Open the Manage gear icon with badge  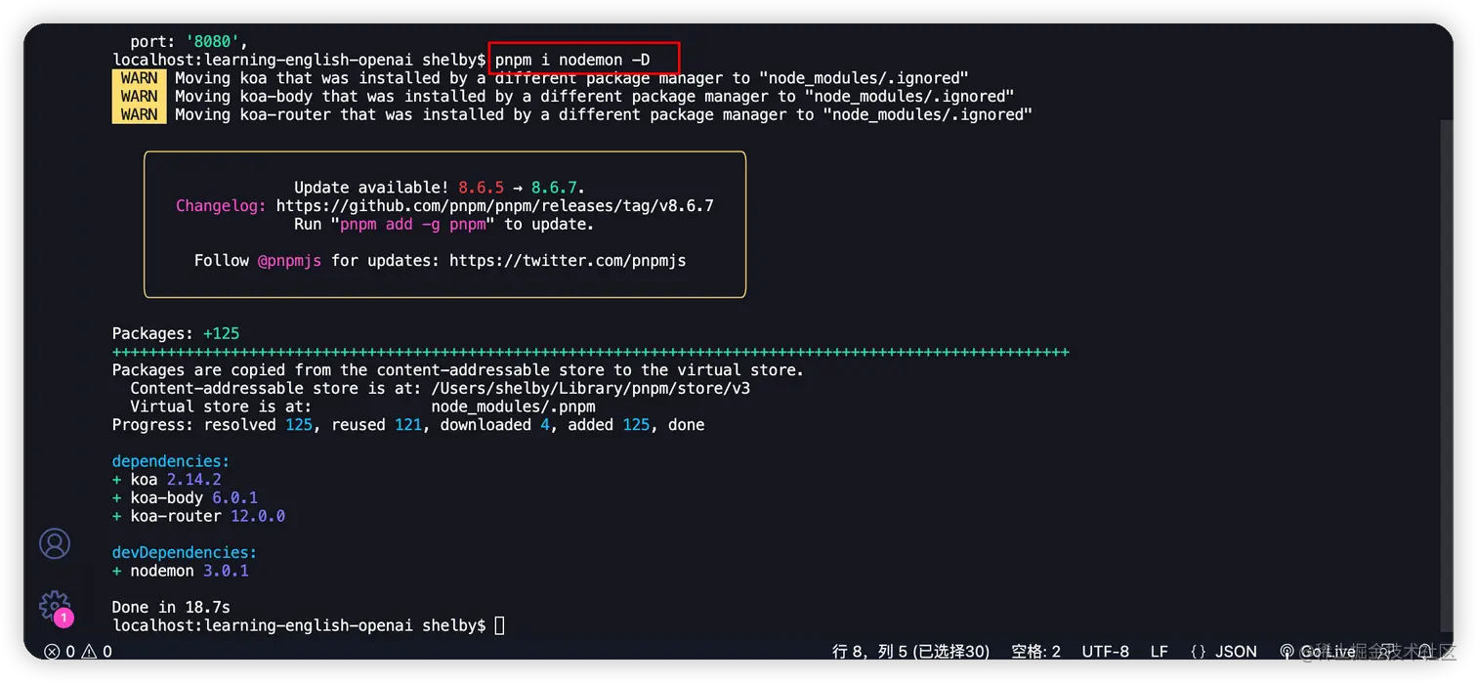(x=55, y=607)
